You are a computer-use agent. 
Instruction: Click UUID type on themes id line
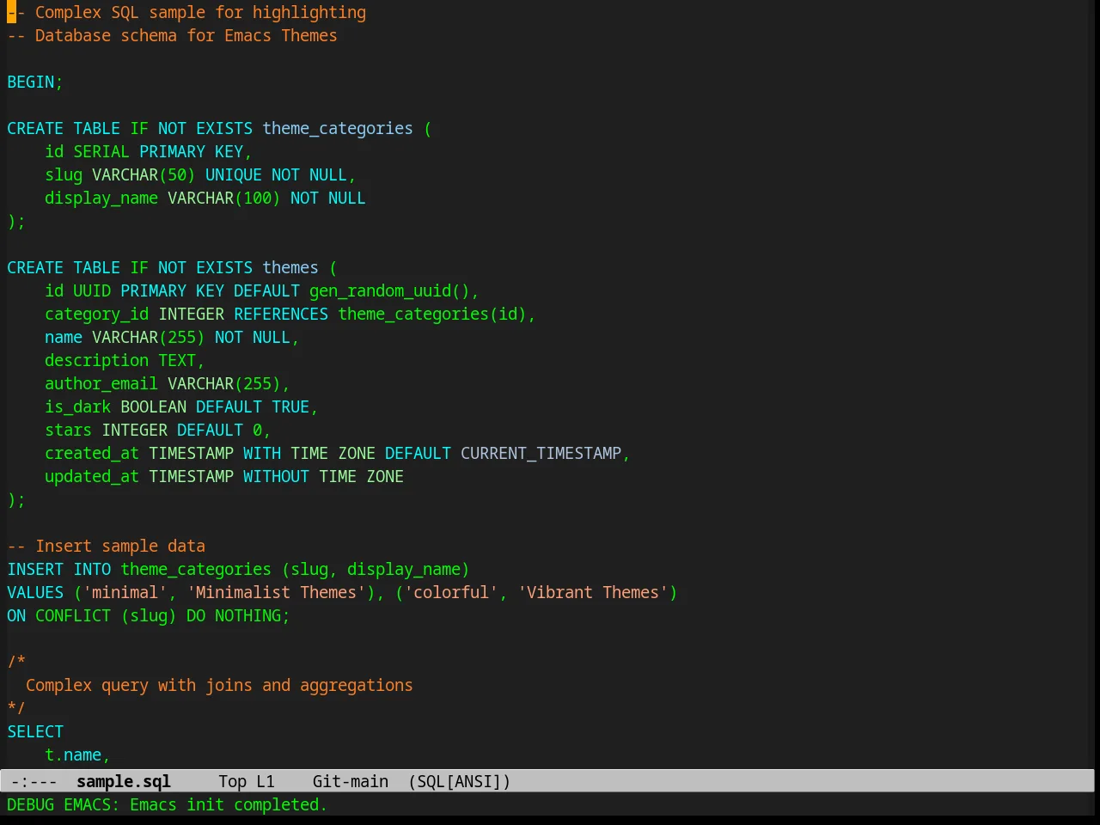click(92, 290)
